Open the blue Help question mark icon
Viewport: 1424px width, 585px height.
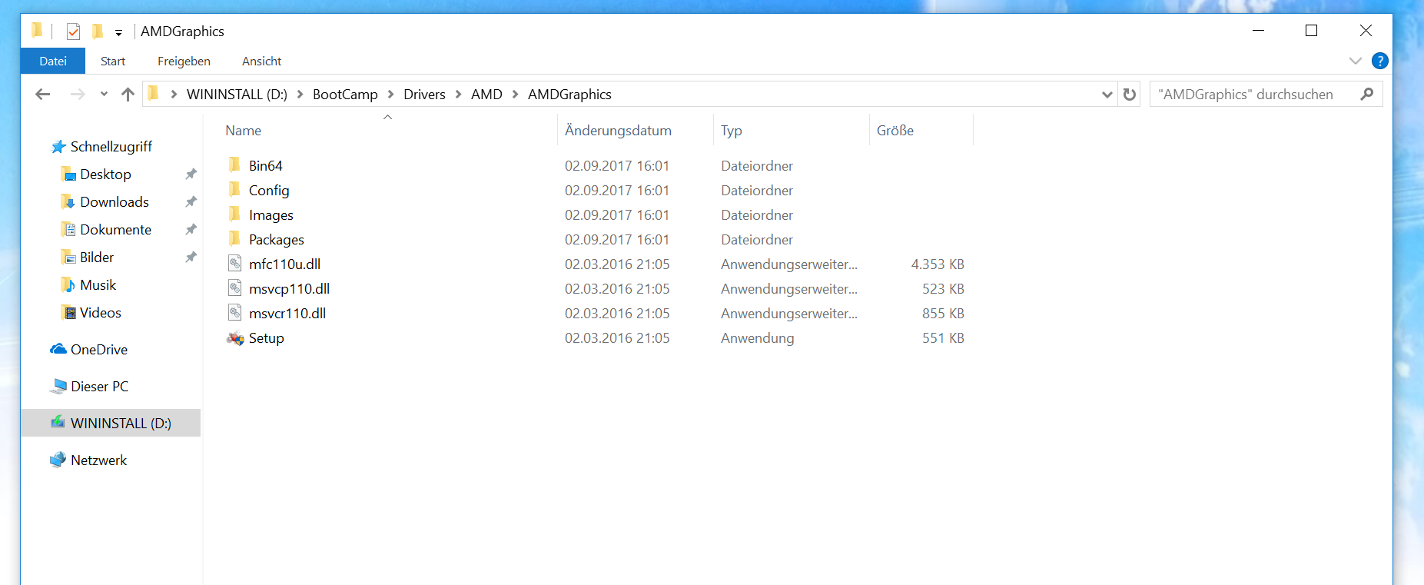point(1380,61)
